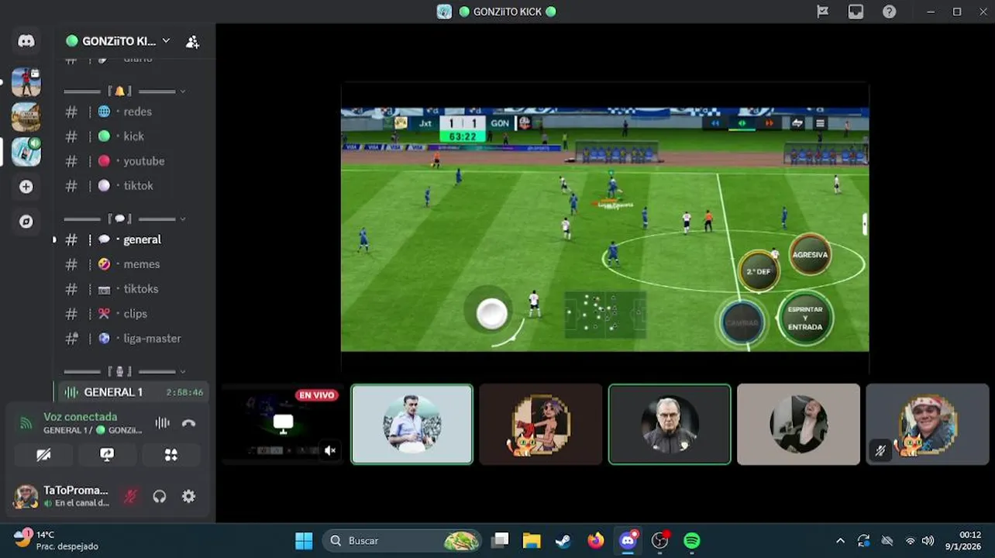Toggle noise suppression waveform icon
The height and width of the screenshot is (558, 995).
point(162,423)
